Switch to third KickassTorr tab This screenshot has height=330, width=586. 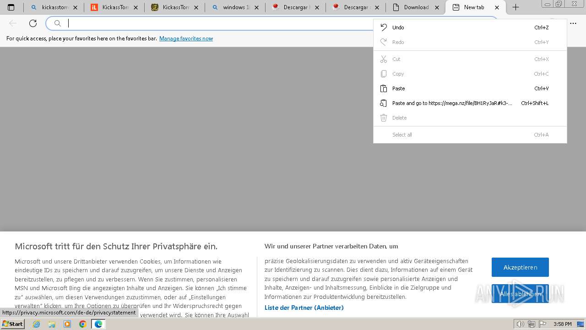[x=174, y=7]
